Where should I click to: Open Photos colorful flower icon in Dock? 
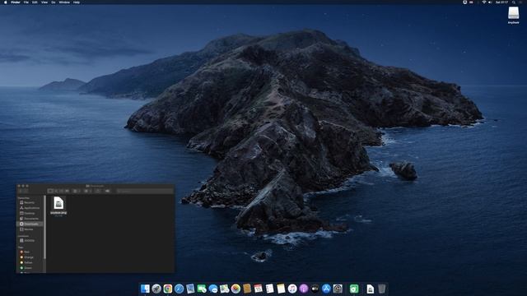(x=236, y=289)
